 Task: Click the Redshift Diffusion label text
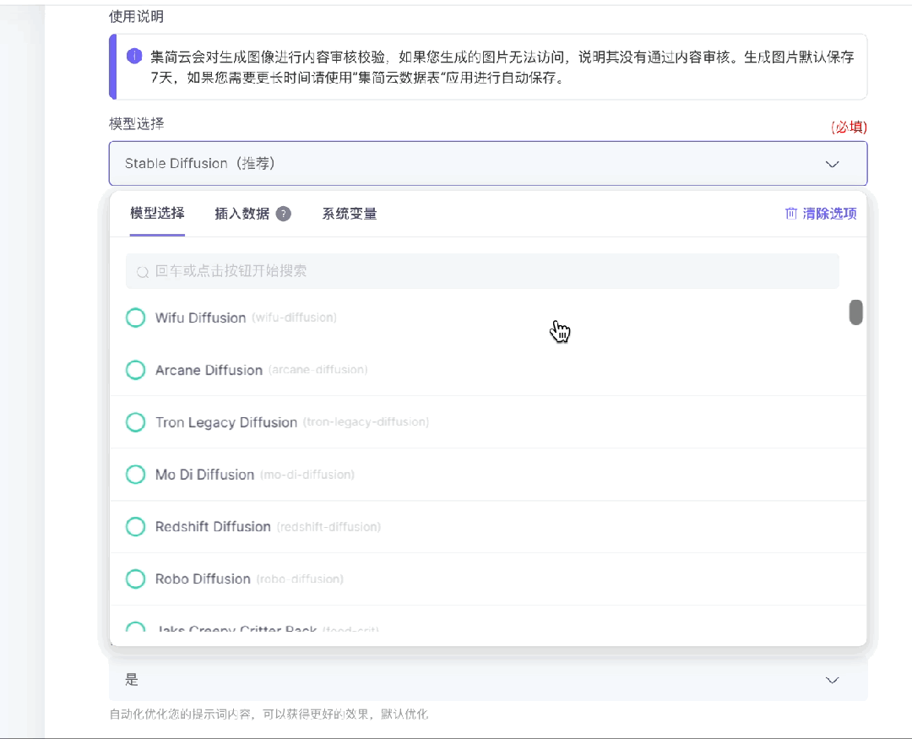click(213, 527)
